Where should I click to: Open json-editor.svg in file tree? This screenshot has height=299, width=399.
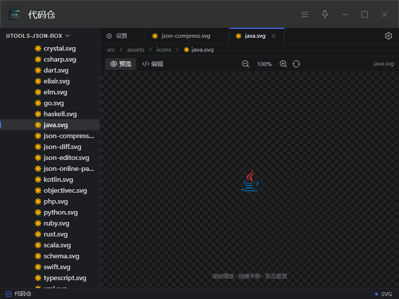tap(50, 158)
